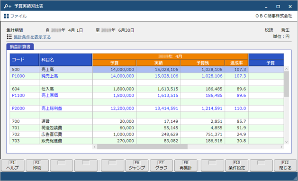Click F7 グラフ button
298x181 pixels.
tap(162, 165)
